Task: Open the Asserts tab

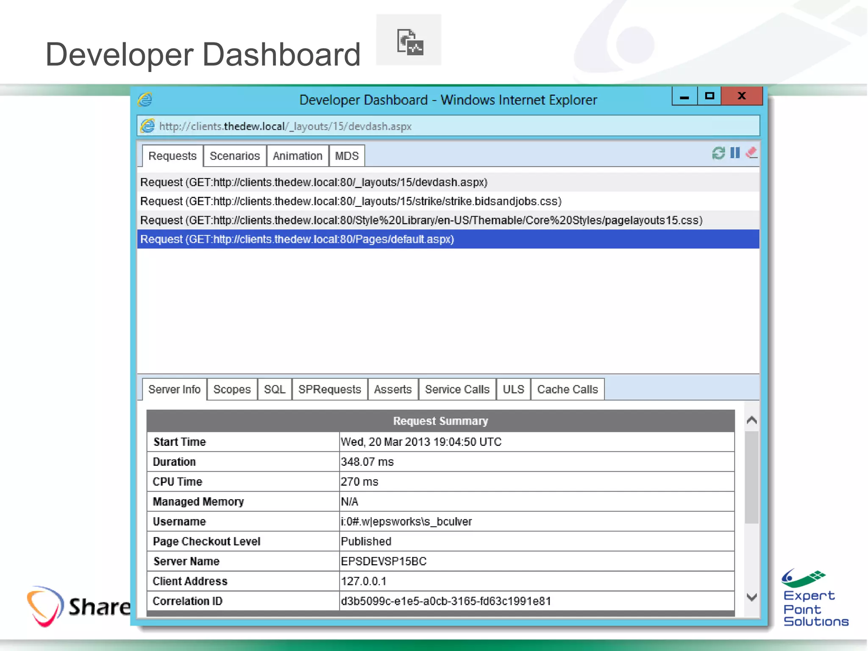Action: (393, 389)
